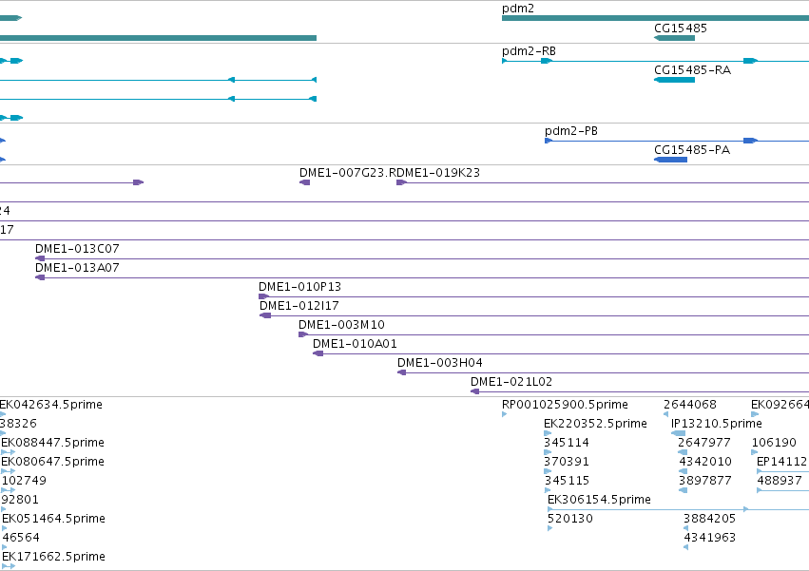809x571 pixels.
Task: Click the DME1-013C07 label
Action: [x=77, y=249]
